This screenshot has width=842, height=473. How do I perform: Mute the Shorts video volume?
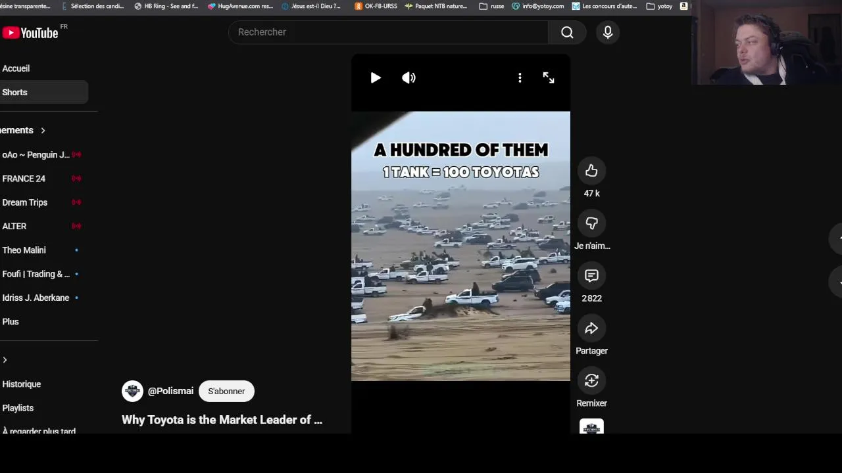pos(409,78)
